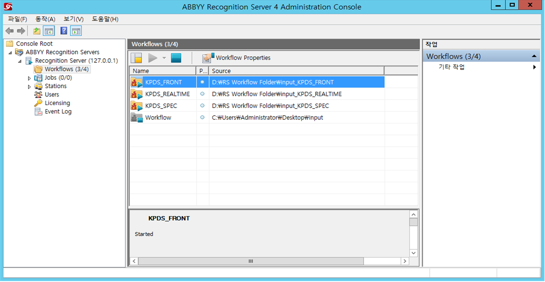Click source path input_KPDS_SPEC
545x282 pixels.
click(270, 106)
